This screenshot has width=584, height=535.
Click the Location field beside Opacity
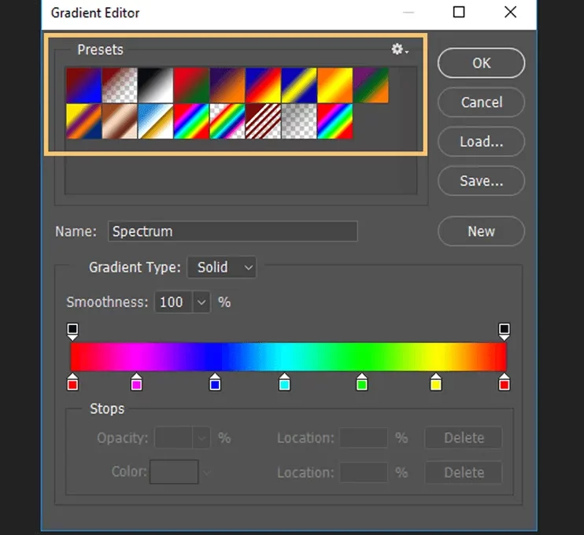pyautogui.click(x=364, y=437)
